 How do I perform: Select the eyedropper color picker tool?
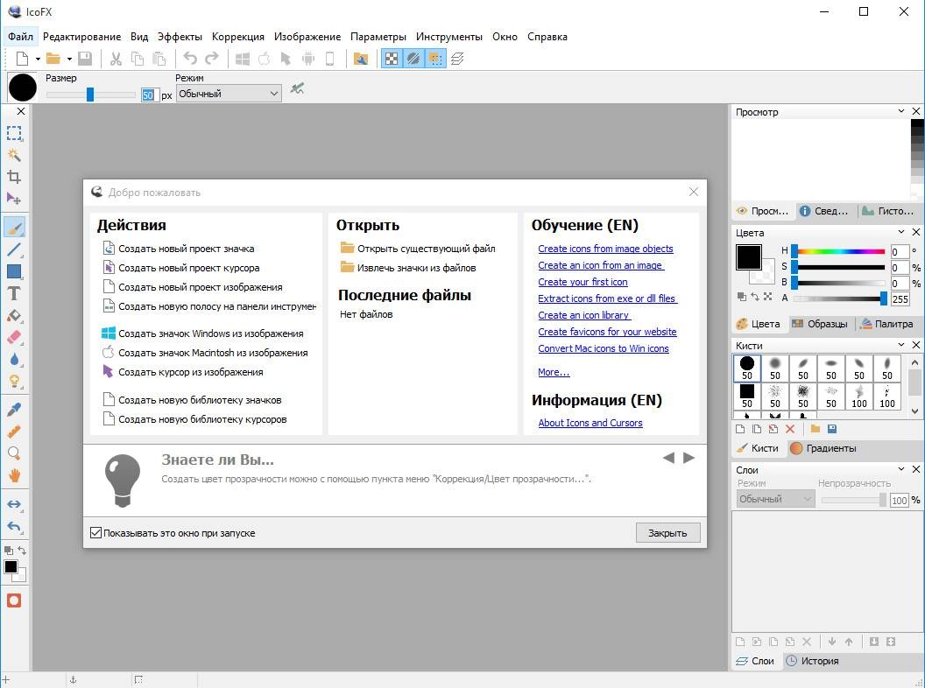[x=14, y=409]
